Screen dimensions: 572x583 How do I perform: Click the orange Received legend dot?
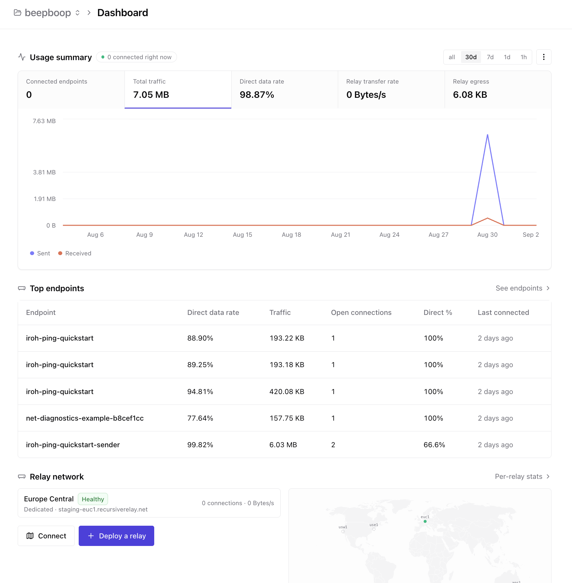[x=60, y=253]
